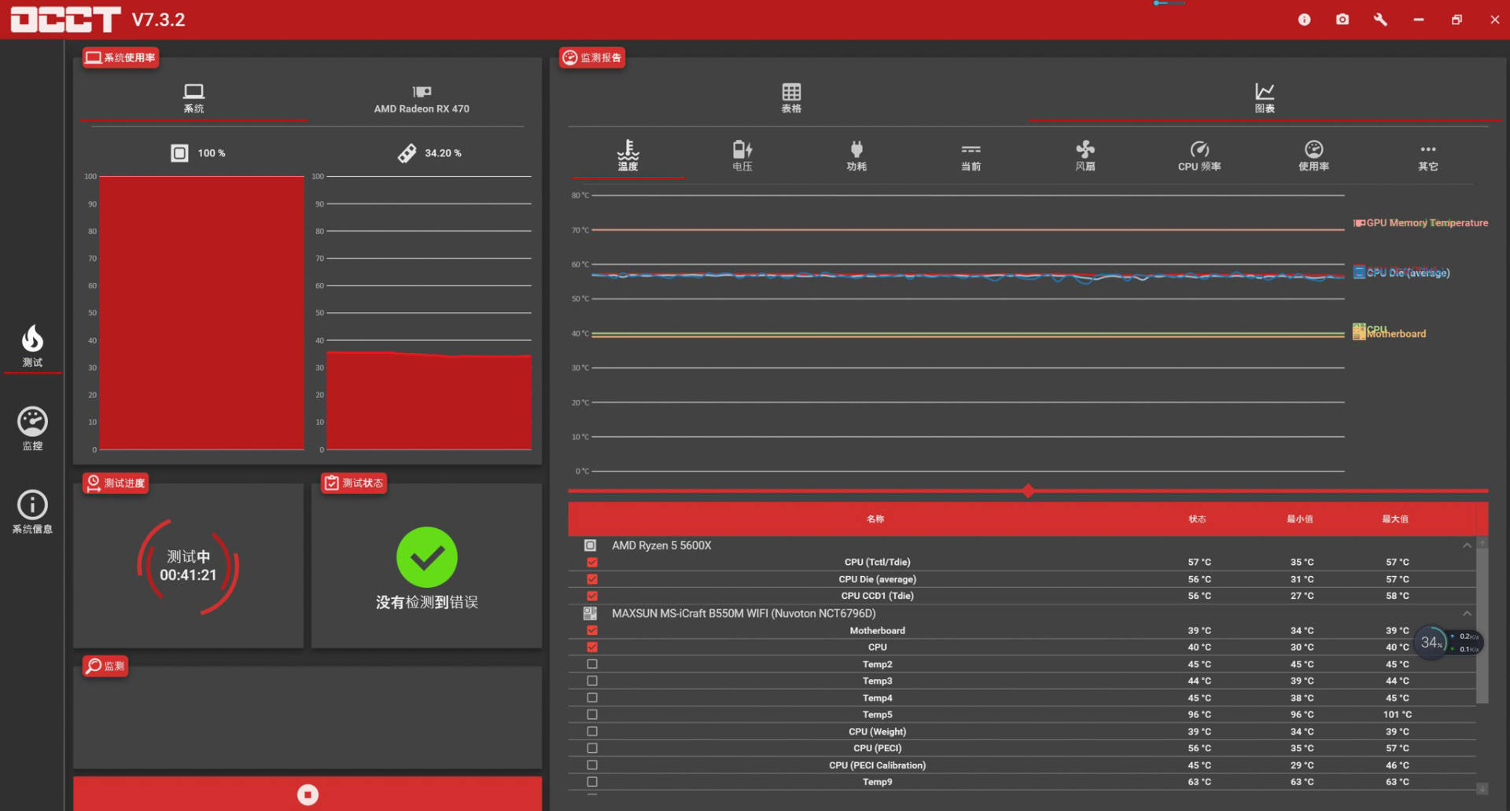
Task: Uncheck the CPU sensor under MAXSUN motherboard
Action: tap(592, 647)
